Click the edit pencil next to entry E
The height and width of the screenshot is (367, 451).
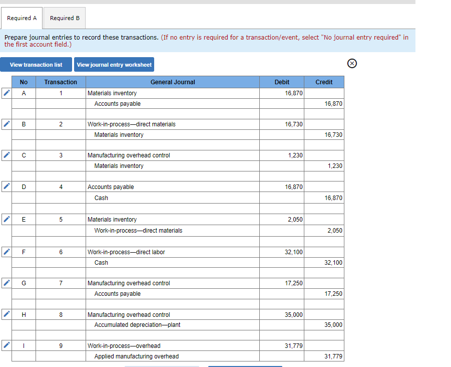pos(6,219)
